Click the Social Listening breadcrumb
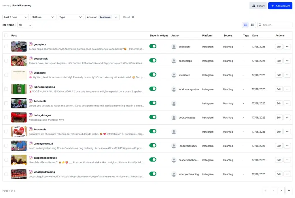Viewport: 295px width, 198px height. coord(22,5)
